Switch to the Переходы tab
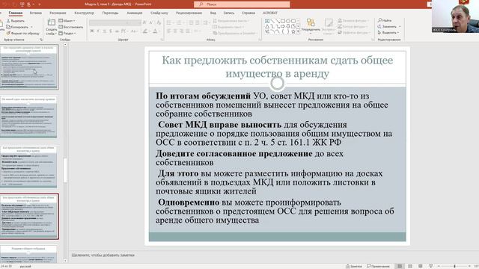479x269 pixels. tap(110, 13)
